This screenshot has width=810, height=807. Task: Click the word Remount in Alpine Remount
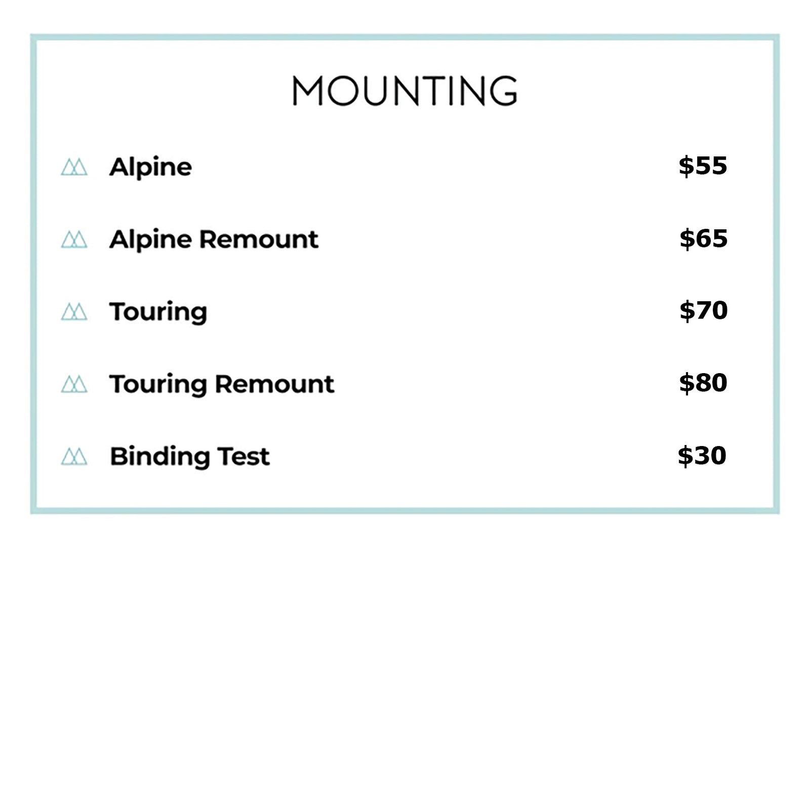tap(259, 239)
